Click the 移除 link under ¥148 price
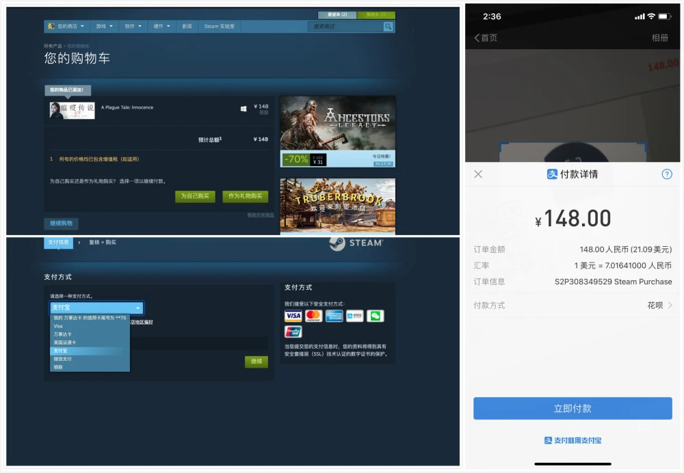 click(x=263, y=113)
